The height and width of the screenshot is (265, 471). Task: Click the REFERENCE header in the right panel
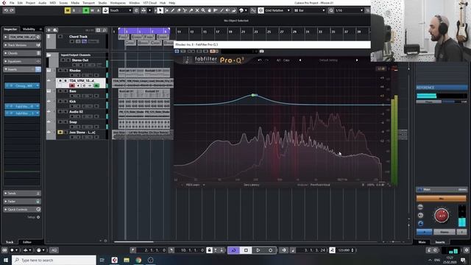(442, 88)
